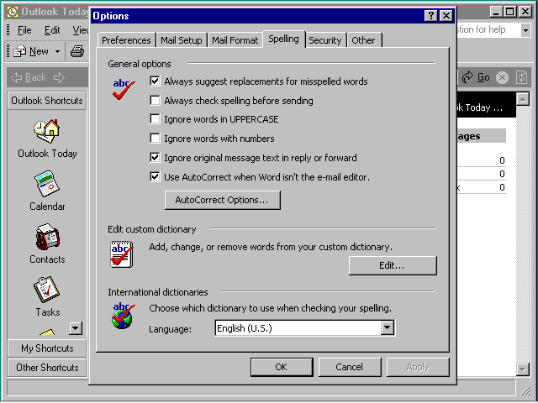The width and height of the screenshot is (538, 403).
Task: Open the New button dropdown arrow
Action: tap(58, 52)
